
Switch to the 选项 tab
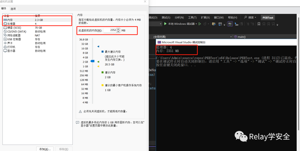point(13,9)
